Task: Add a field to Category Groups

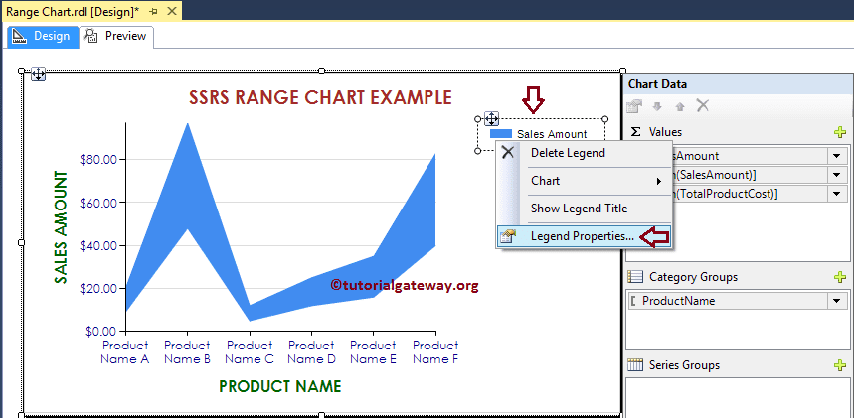Action: point(840,277)
